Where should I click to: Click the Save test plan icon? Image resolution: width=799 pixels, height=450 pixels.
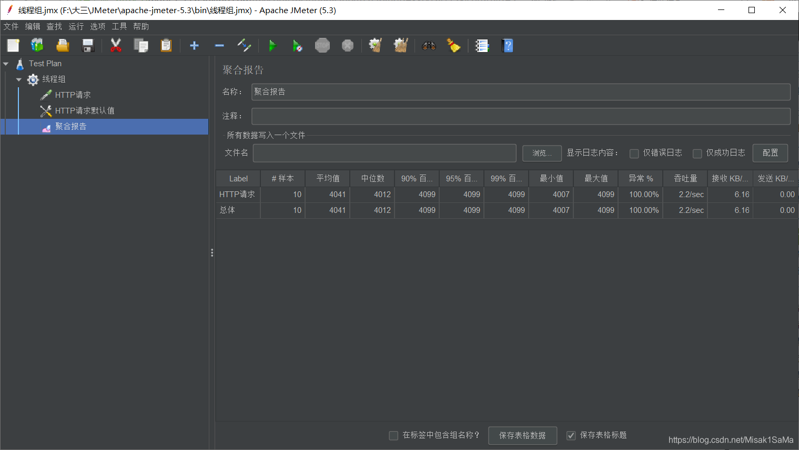(x=88, y=46)
